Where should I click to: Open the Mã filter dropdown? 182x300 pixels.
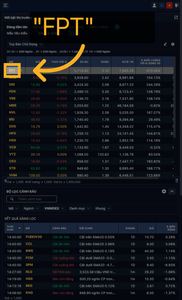[13, 208]
